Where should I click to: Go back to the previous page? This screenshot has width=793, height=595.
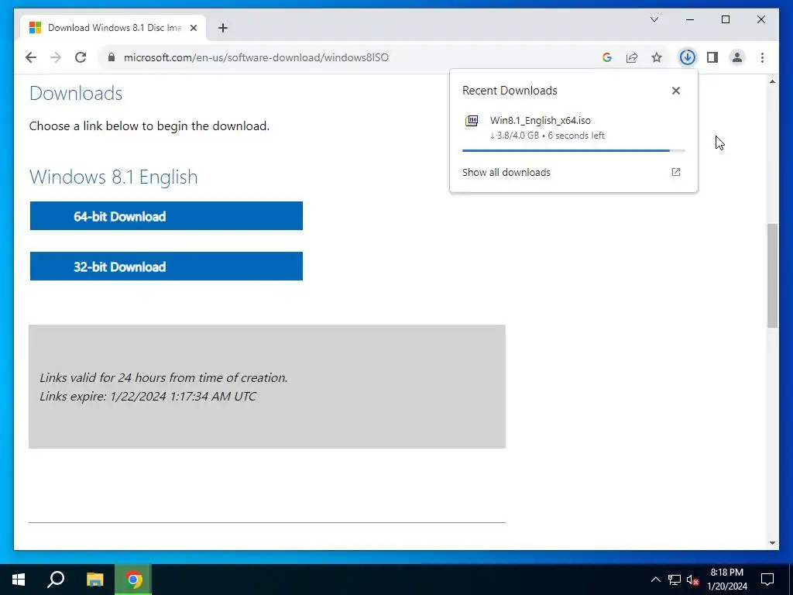[x=31, y=57]
